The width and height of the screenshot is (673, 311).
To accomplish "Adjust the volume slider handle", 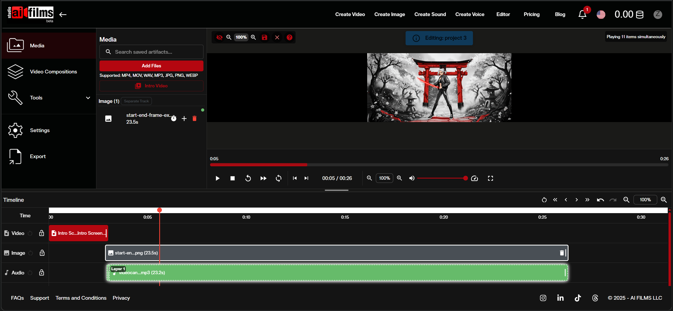I will click(465, 178).
